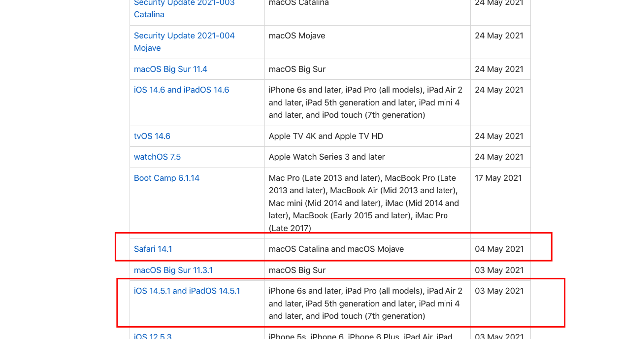Click 'Apple Watch Series 3 and later' text

[x=327, y=157]
